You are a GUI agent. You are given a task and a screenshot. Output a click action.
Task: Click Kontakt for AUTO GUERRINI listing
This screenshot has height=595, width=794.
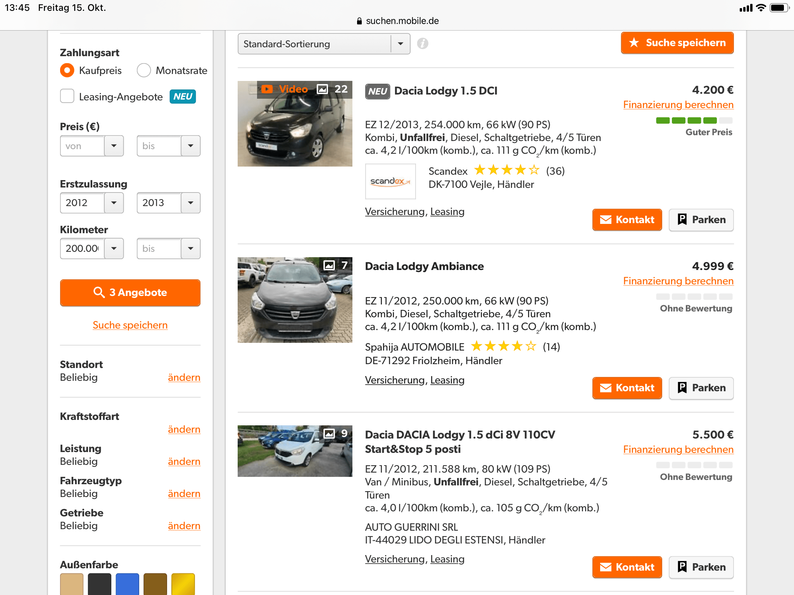[627, 567]
